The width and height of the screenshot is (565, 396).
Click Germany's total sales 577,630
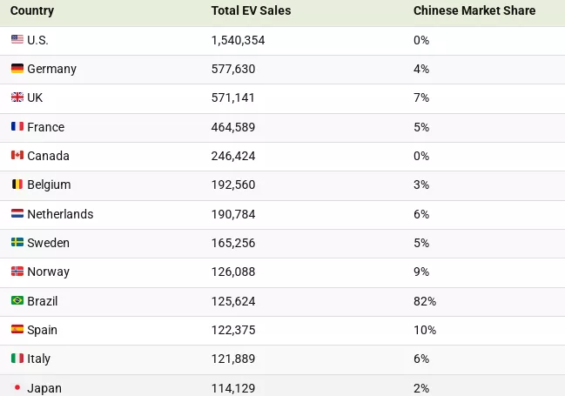click(233, 69)
